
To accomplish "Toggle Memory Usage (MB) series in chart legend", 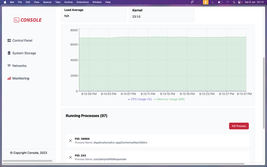I will [x=169, y=99].
